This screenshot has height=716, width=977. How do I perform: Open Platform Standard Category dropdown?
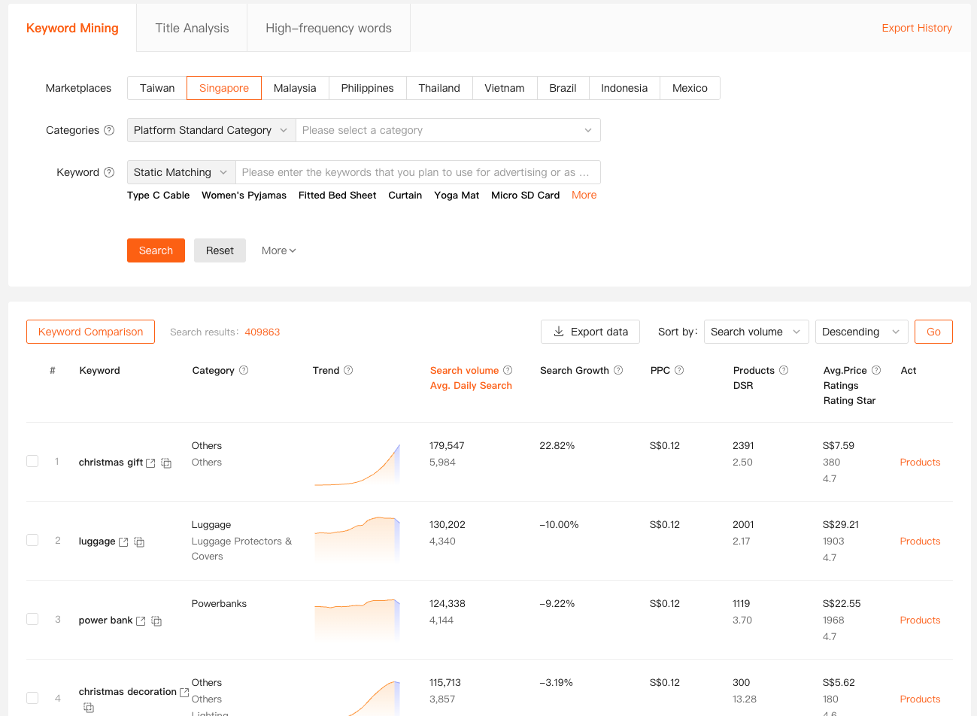click(x=211, y=130)
